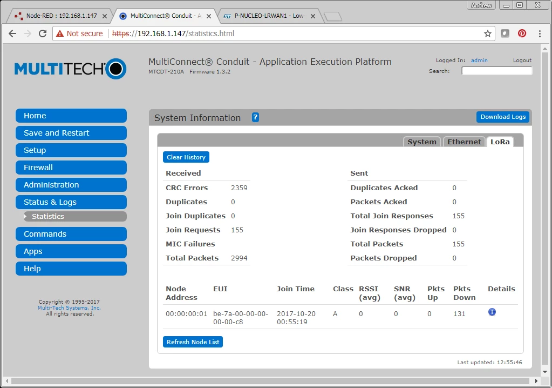This screenshot has width=552, height=388.
Task: Click Refresh Node List button
Action: point(193,342)
